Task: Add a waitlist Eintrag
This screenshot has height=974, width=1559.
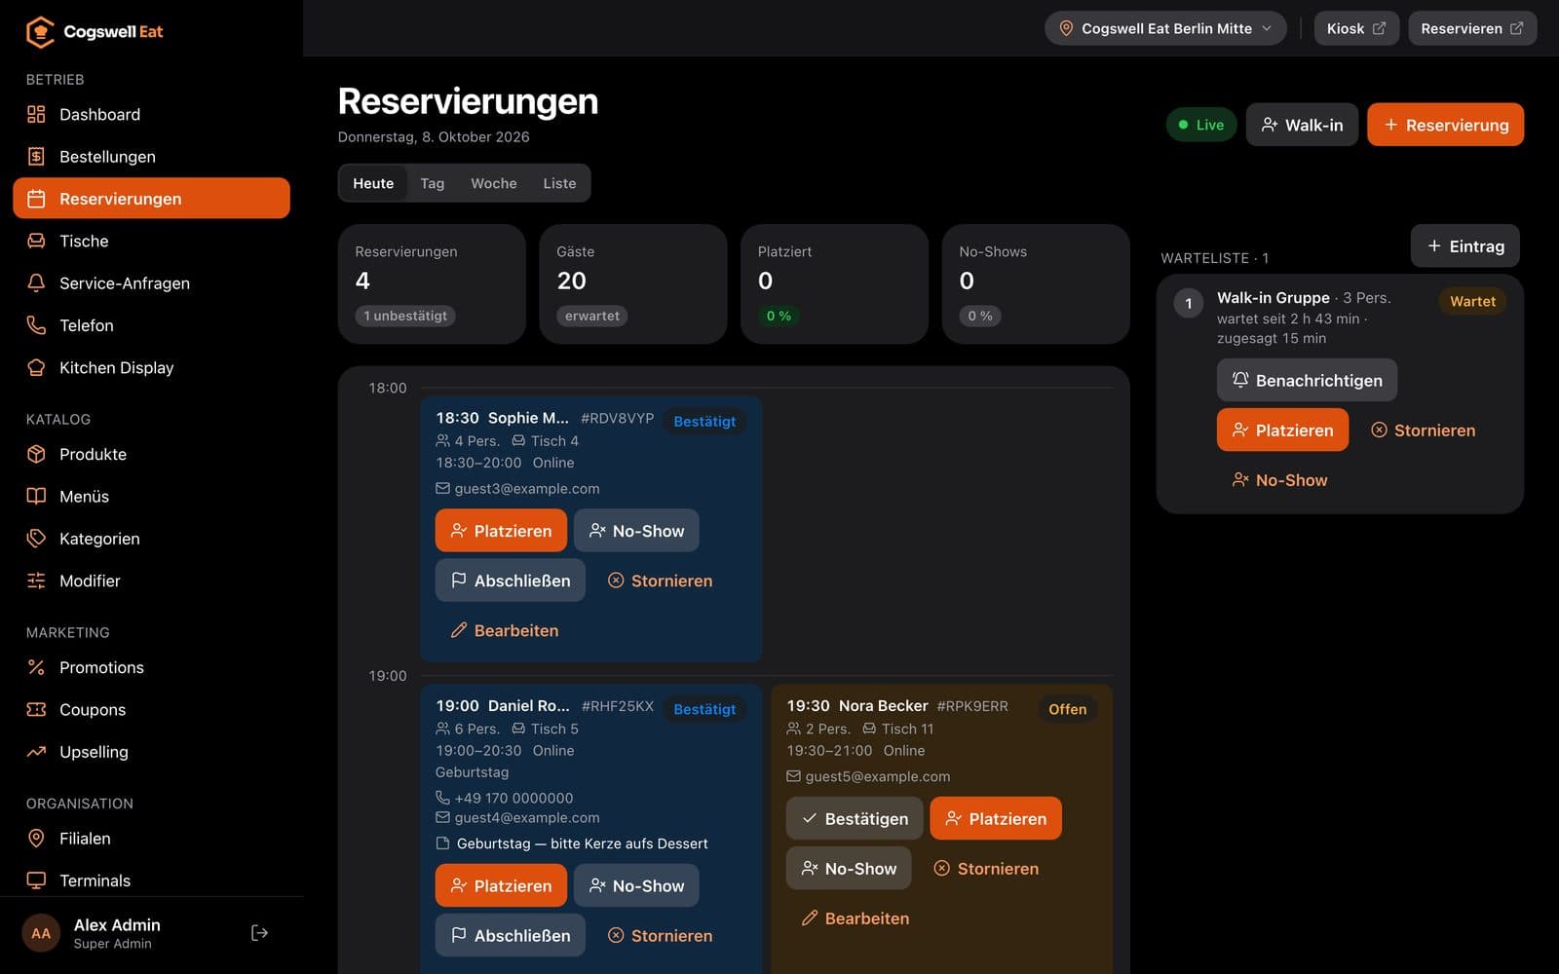Action: coord(1465,246)
